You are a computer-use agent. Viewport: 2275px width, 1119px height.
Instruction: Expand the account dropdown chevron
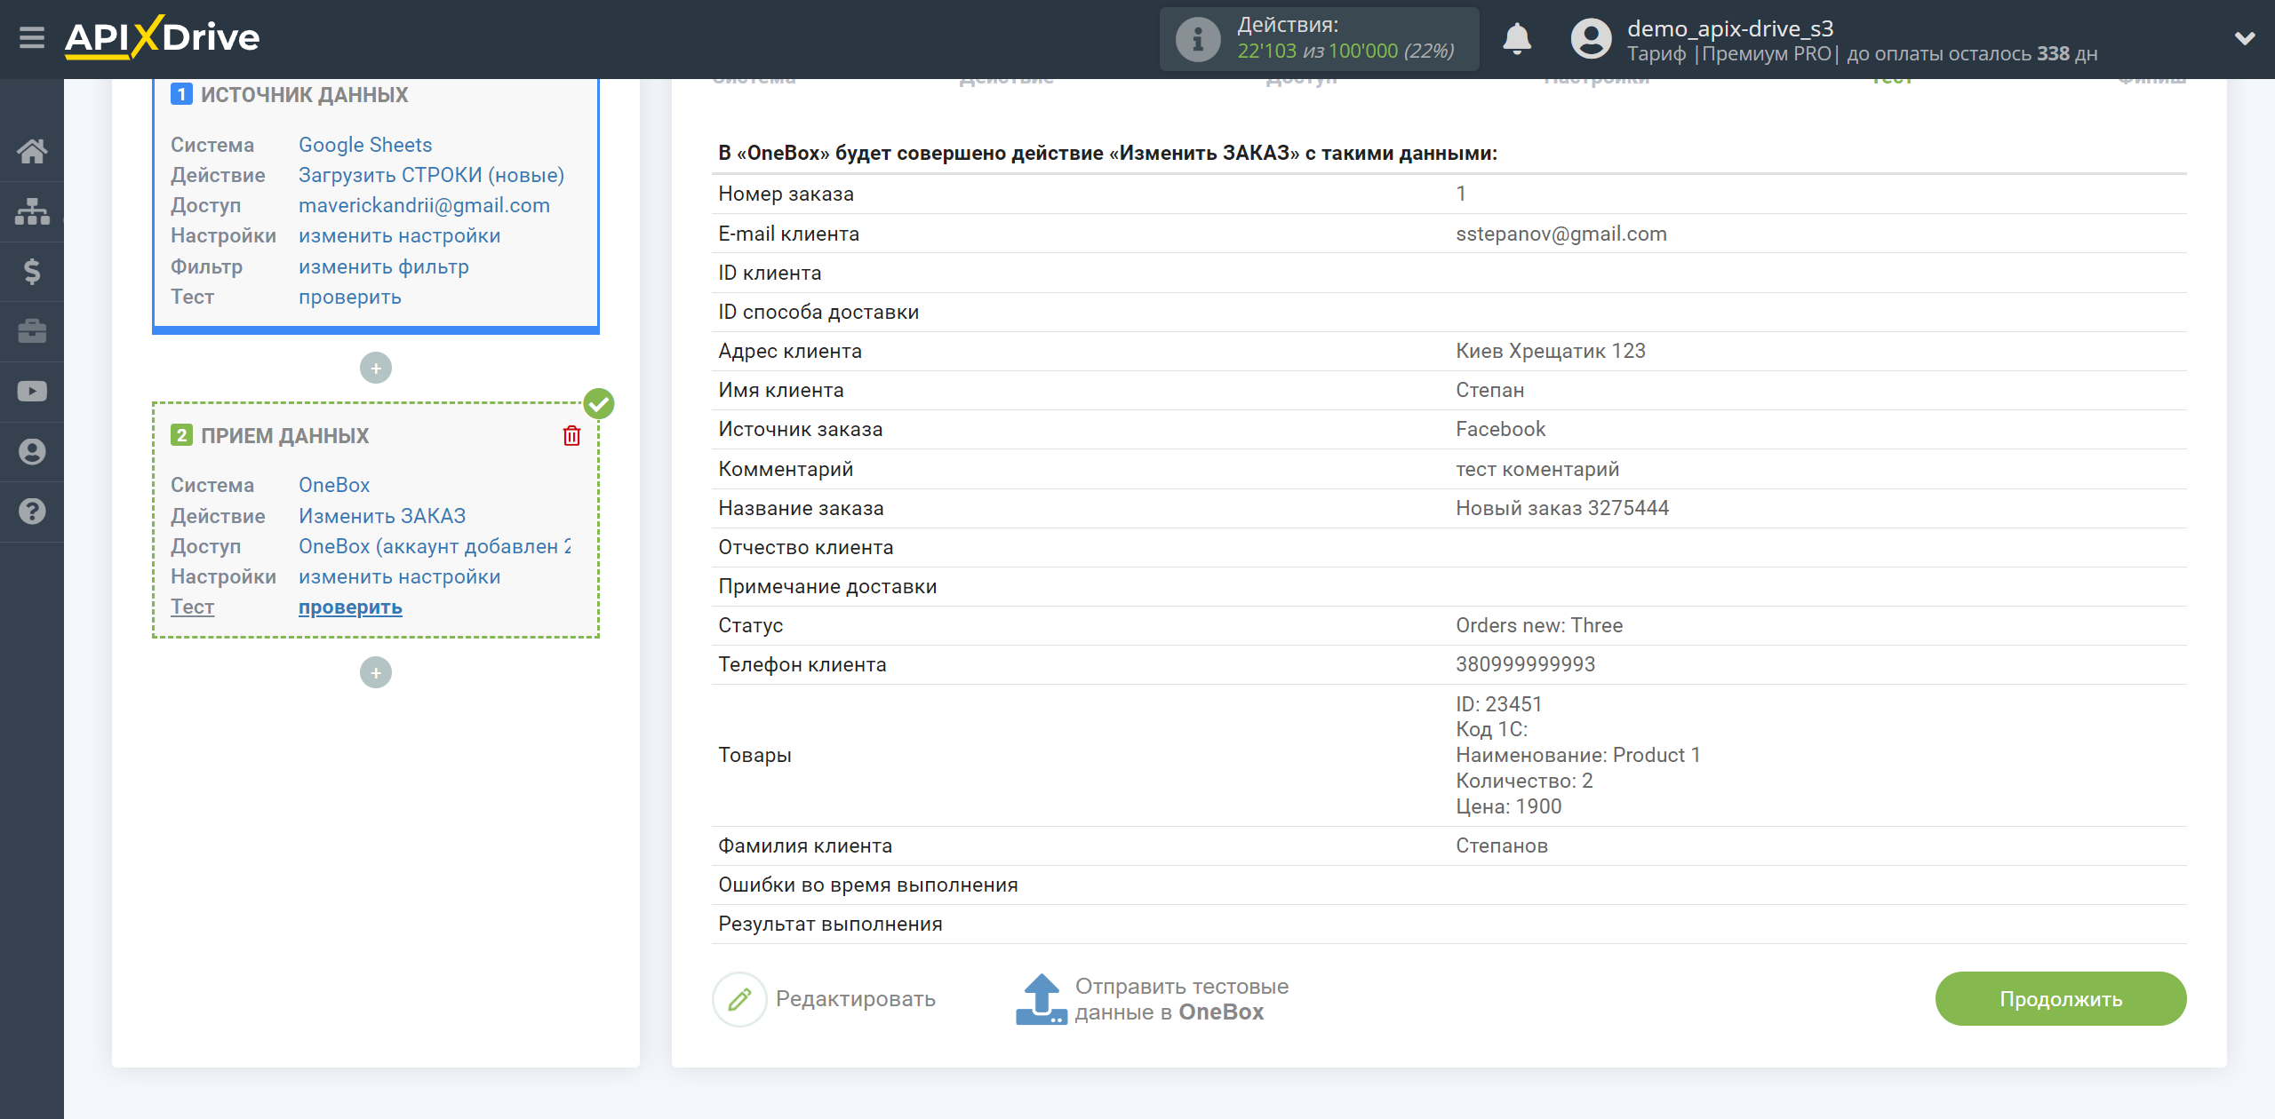pyautogui.click(x=2245, y=38)
